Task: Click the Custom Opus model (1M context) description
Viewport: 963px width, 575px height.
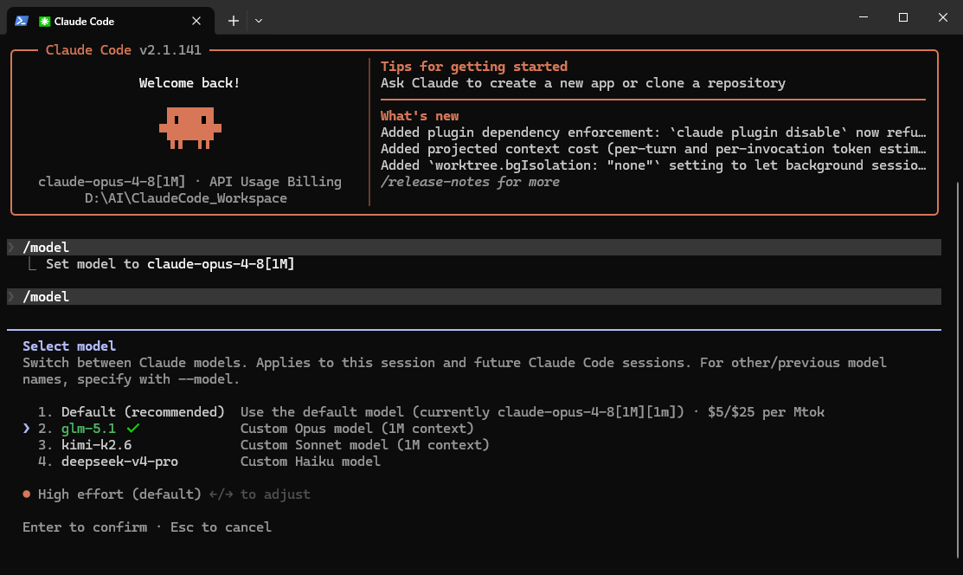Action: [356, 429]
